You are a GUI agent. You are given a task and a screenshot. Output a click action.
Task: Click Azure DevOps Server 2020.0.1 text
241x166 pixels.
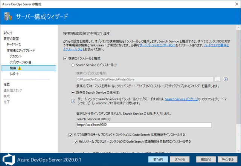tap(49, 160)
